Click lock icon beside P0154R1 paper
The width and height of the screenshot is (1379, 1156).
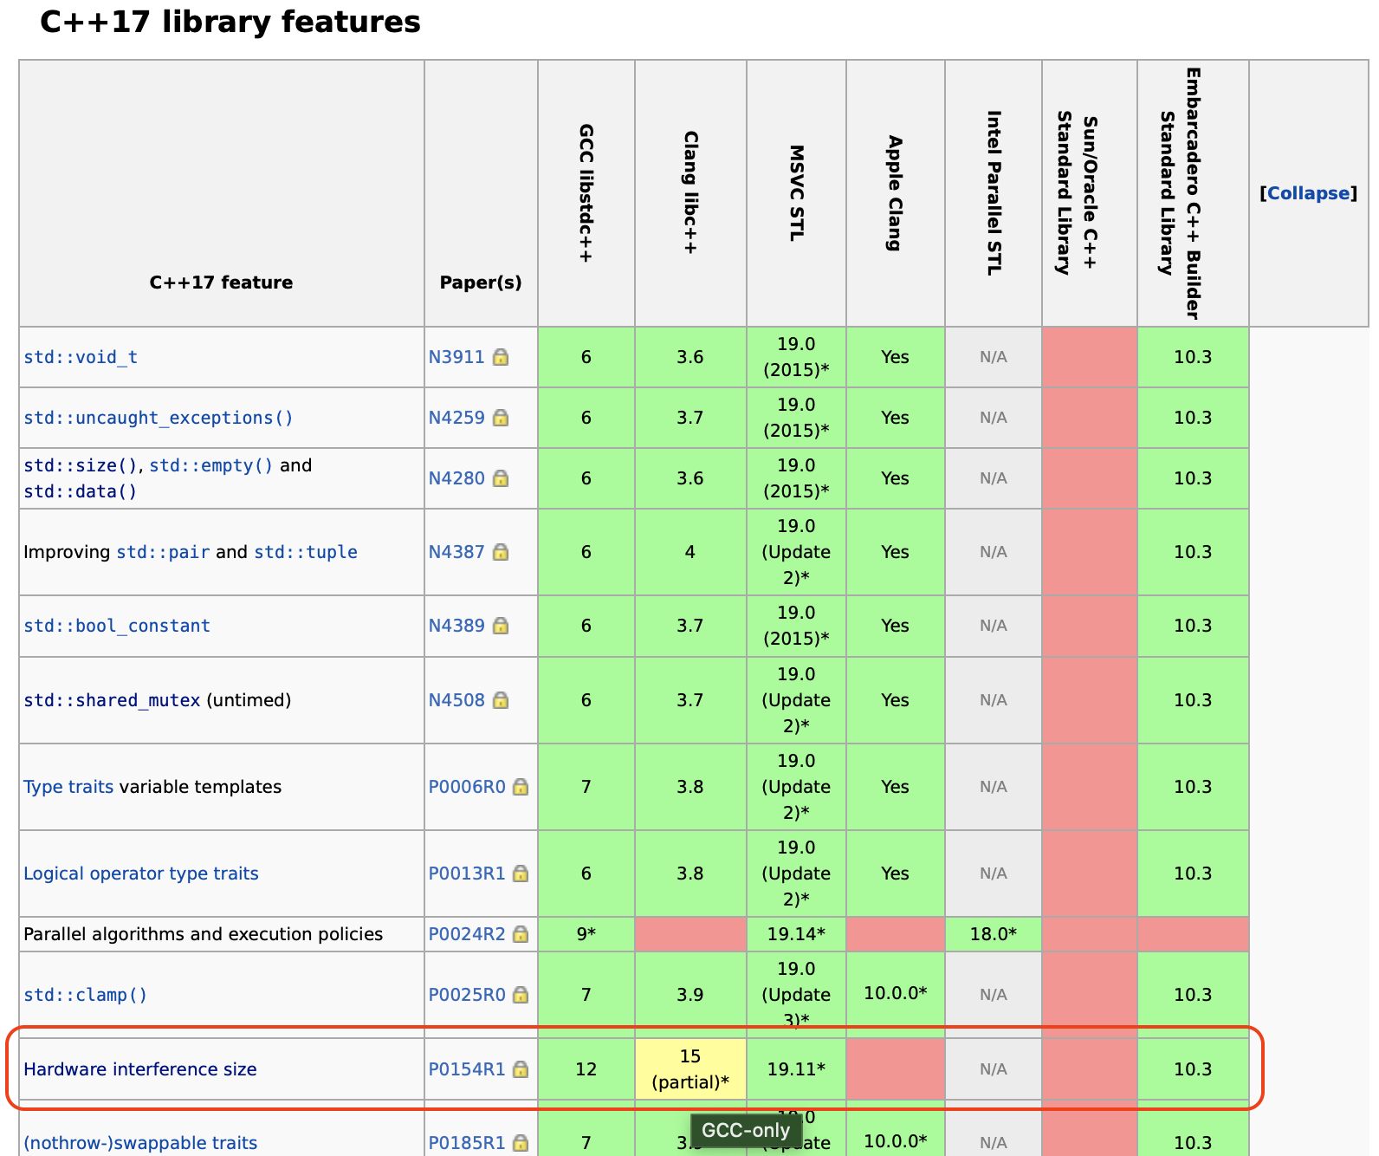point(521,1069)
